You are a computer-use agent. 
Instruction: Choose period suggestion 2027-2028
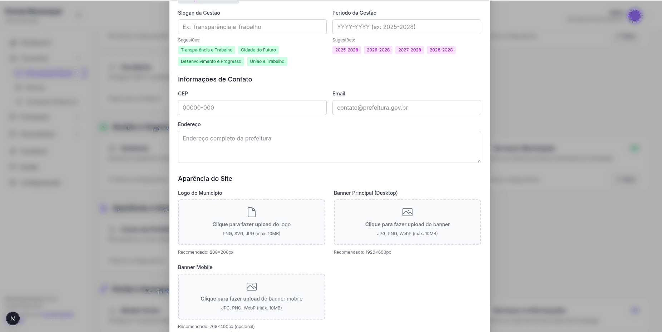pyautogui.click(x=409, y=50)
